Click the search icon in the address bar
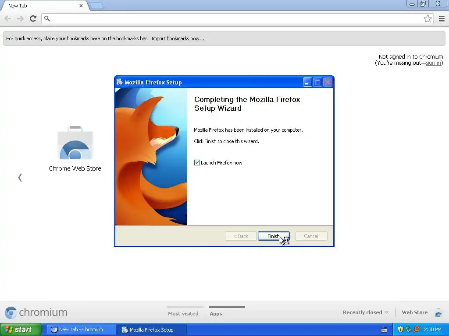 pos(47,18)
